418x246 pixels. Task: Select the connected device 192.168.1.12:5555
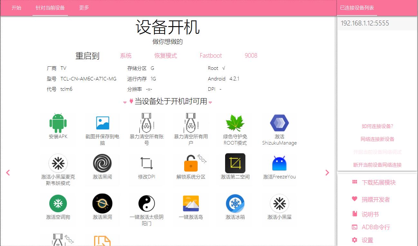(x=365, y=23)
